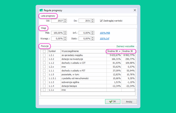Toggle the header select-all checkbox in table

[44, 51]
